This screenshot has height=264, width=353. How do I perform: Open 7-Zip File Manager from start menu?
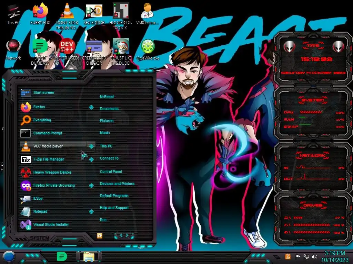(x=53, y=159)
